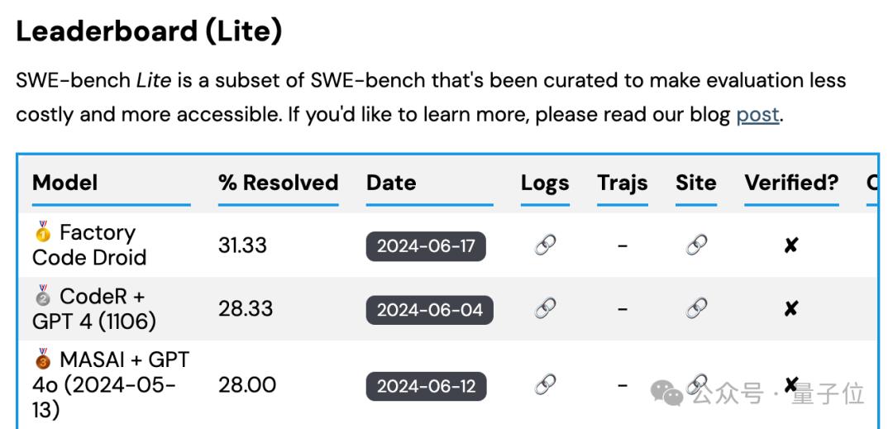Viewport: 893px width, 429px height.
Task: Click the 2024-06-04 date badge
Action: [x=429, y=309]
